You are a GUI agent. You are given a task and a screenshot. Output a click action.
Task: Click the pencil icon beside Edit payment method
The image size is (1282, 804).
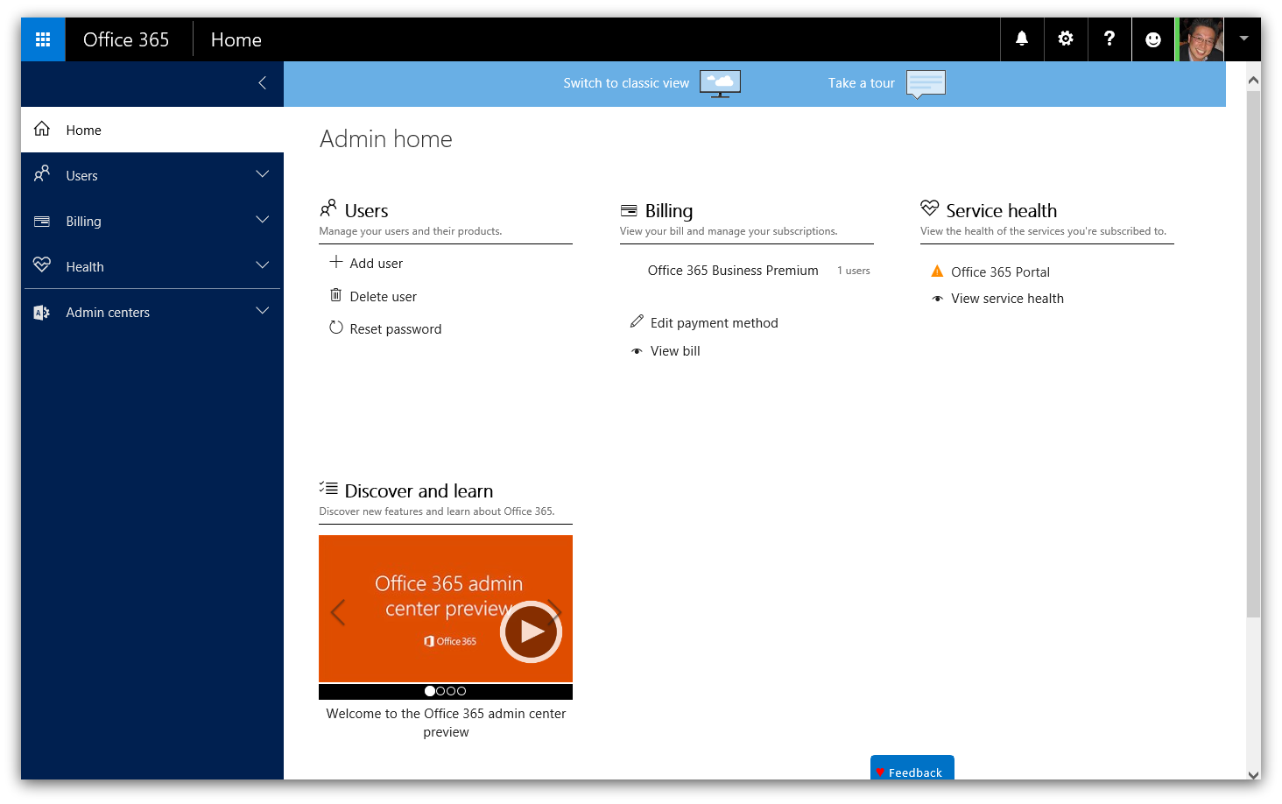(637, 321)
